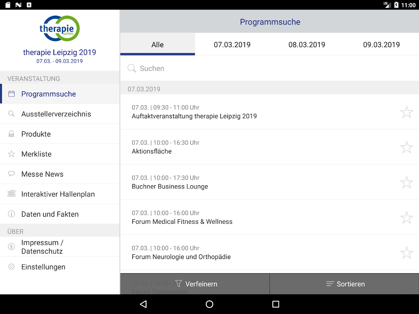Open Programmsuche menu entry
This screenshot has height=314, width=419.
tap(60, 94)
